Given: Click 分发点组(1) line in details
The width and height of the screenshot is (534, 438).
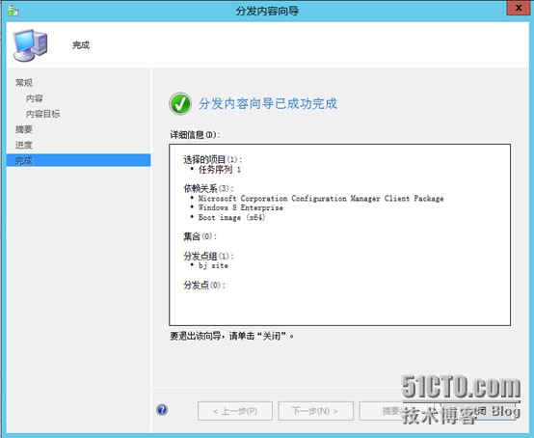Looking at the screenshot, I should tap(208, 256).
